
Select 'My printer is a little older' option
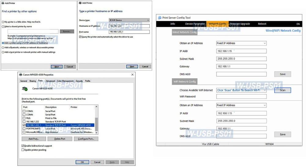(x=3, y=22)
